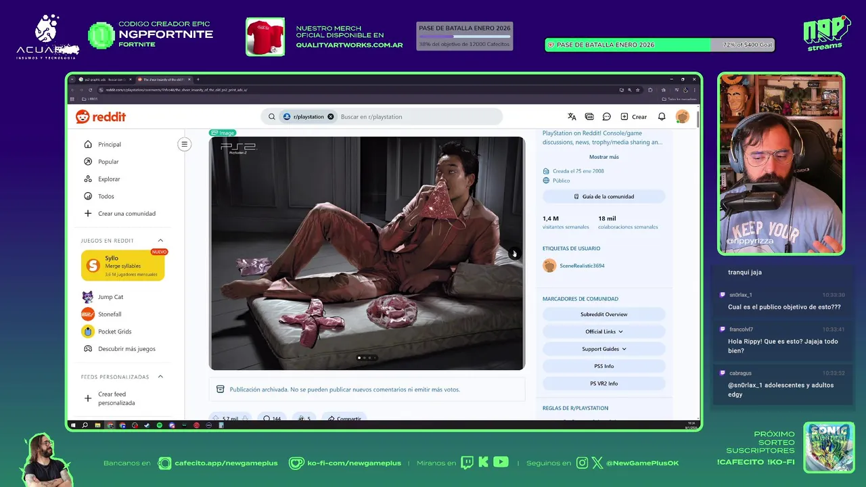Image resolution: width=866 pixels, height=487 pixels.
Task: Open the Reddit home logo
Action: pyautogui.click(x=101, y=116)
